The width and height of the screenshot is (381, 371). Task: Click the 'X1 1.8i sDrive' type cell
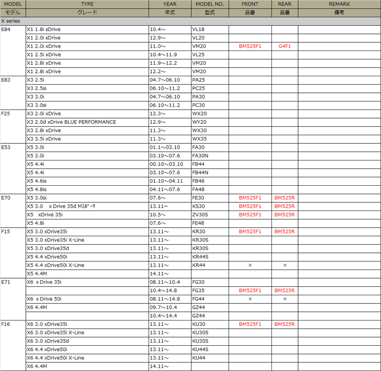(x=87, y=30)
